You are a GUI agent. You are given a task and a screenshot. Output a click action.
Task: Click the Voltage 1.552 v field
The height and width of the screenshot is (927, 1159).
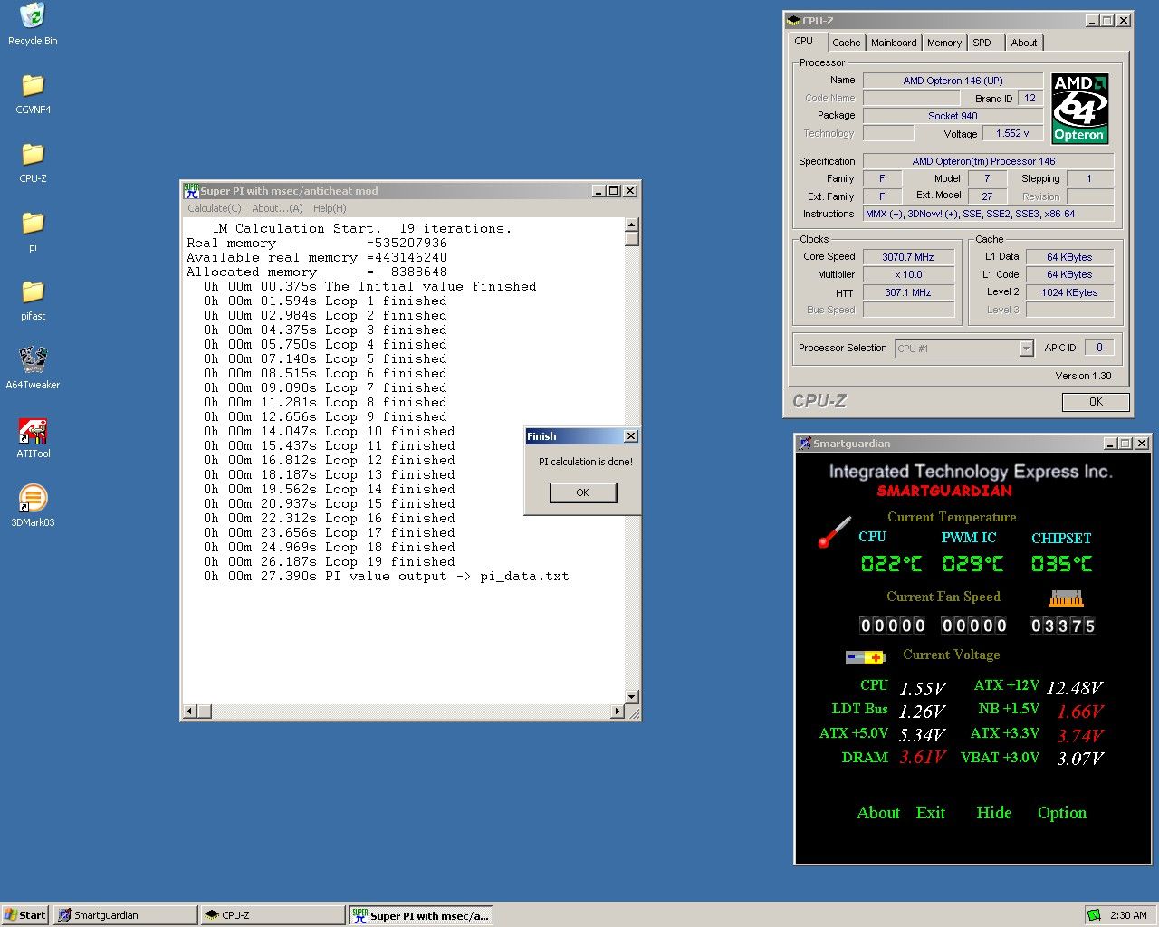pyautogui.click(x=1012, y=133)
